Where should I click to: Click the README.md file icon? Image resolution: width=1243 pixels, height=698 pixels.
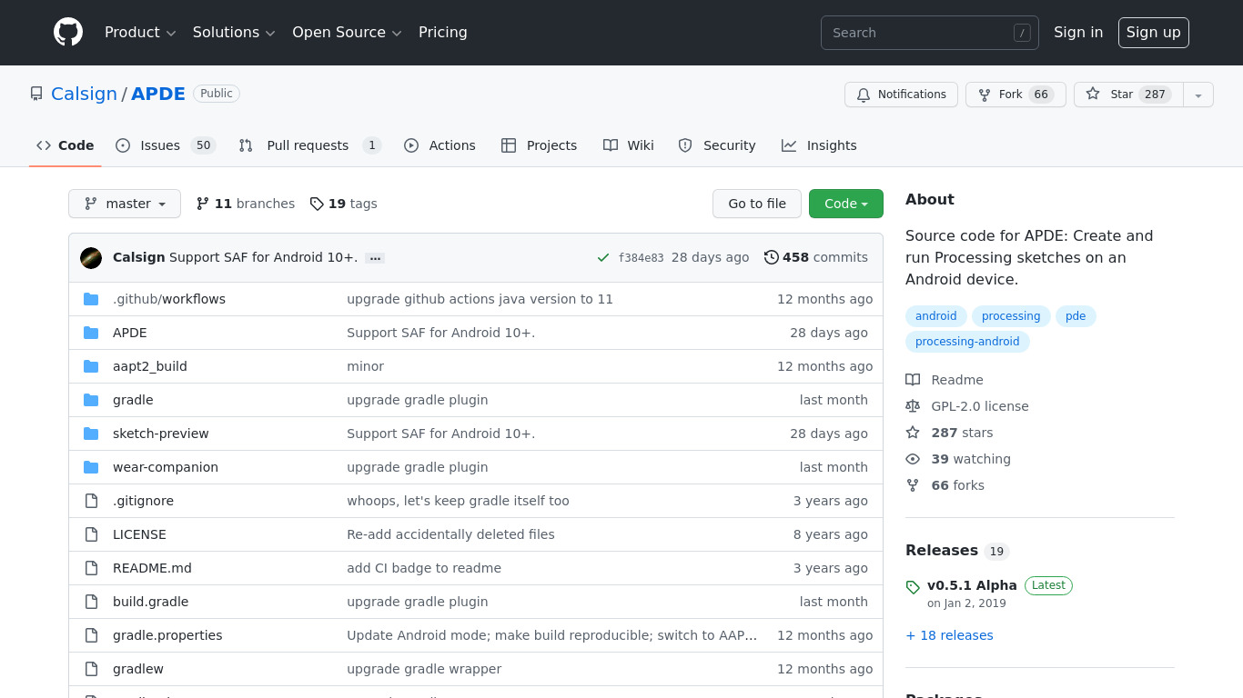pos(91,568)
